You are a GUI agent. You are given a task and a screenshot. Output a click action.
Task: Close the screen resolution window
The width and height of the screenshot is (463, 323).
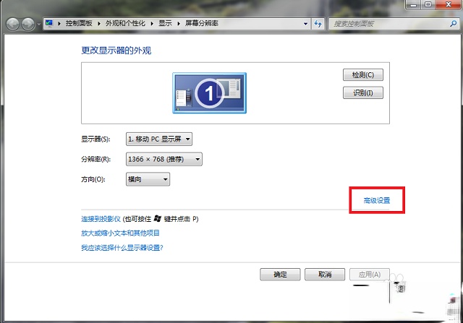pos(449,4)
